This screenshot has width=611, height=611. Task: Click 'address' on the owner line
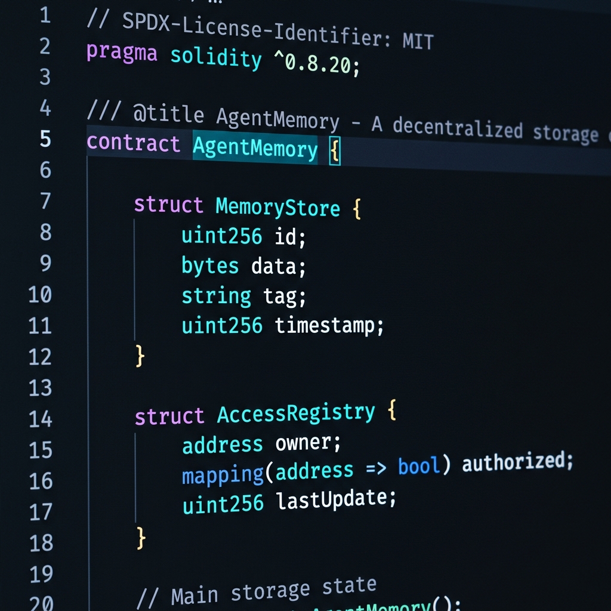click(x=223, y=445)
